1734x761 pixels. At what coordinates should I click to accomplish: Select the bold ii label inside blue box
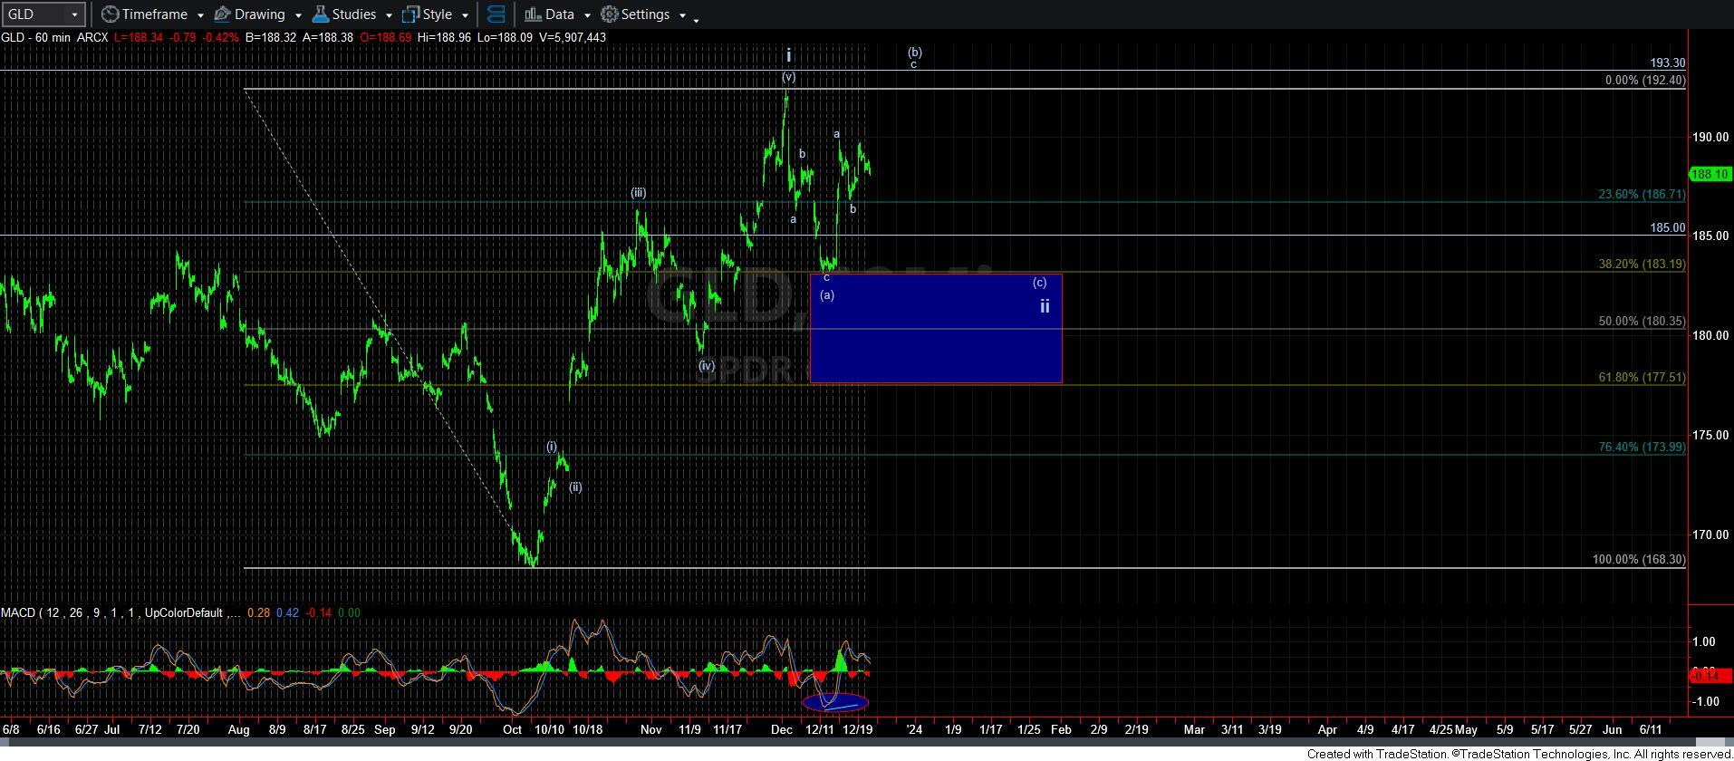pyautogui.click(x=1045, y=306)
